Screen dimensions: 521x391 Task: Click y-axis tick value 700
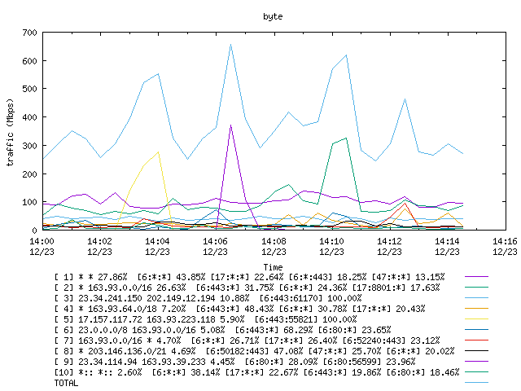coord(29,33)
